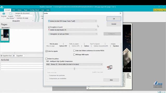The height and width of the screenshot is (93, 166).
Task: Open 'Boutique en ligne' link
Action: (x=160, y=10)
